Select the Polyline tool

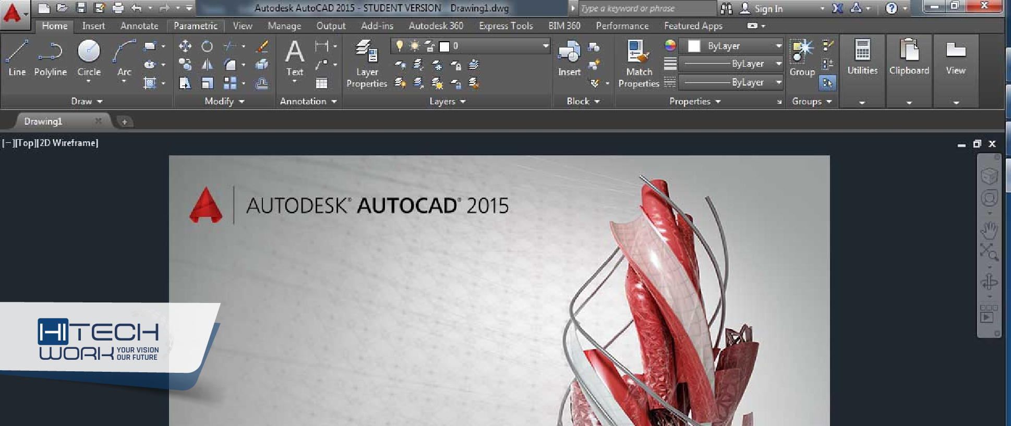pyautogui.click(x=50, y=58)
